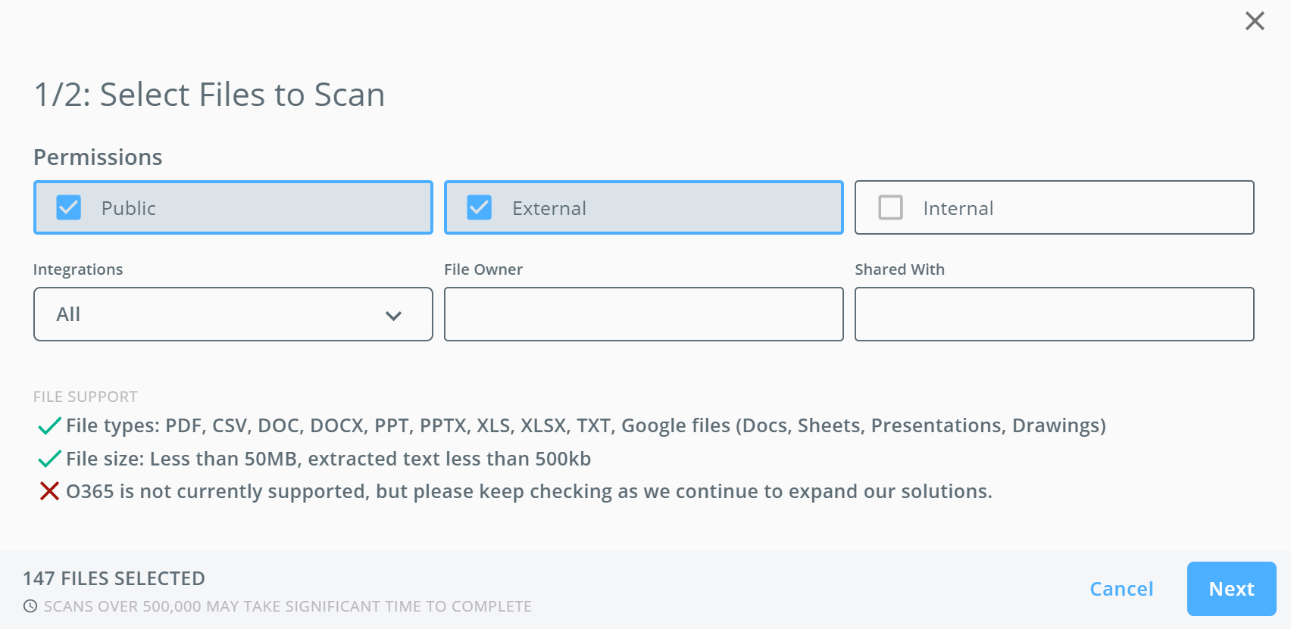This screenshot has height=629, width=1291.
Task: Select the Public permission tile label
Action: tap(129, 208)
